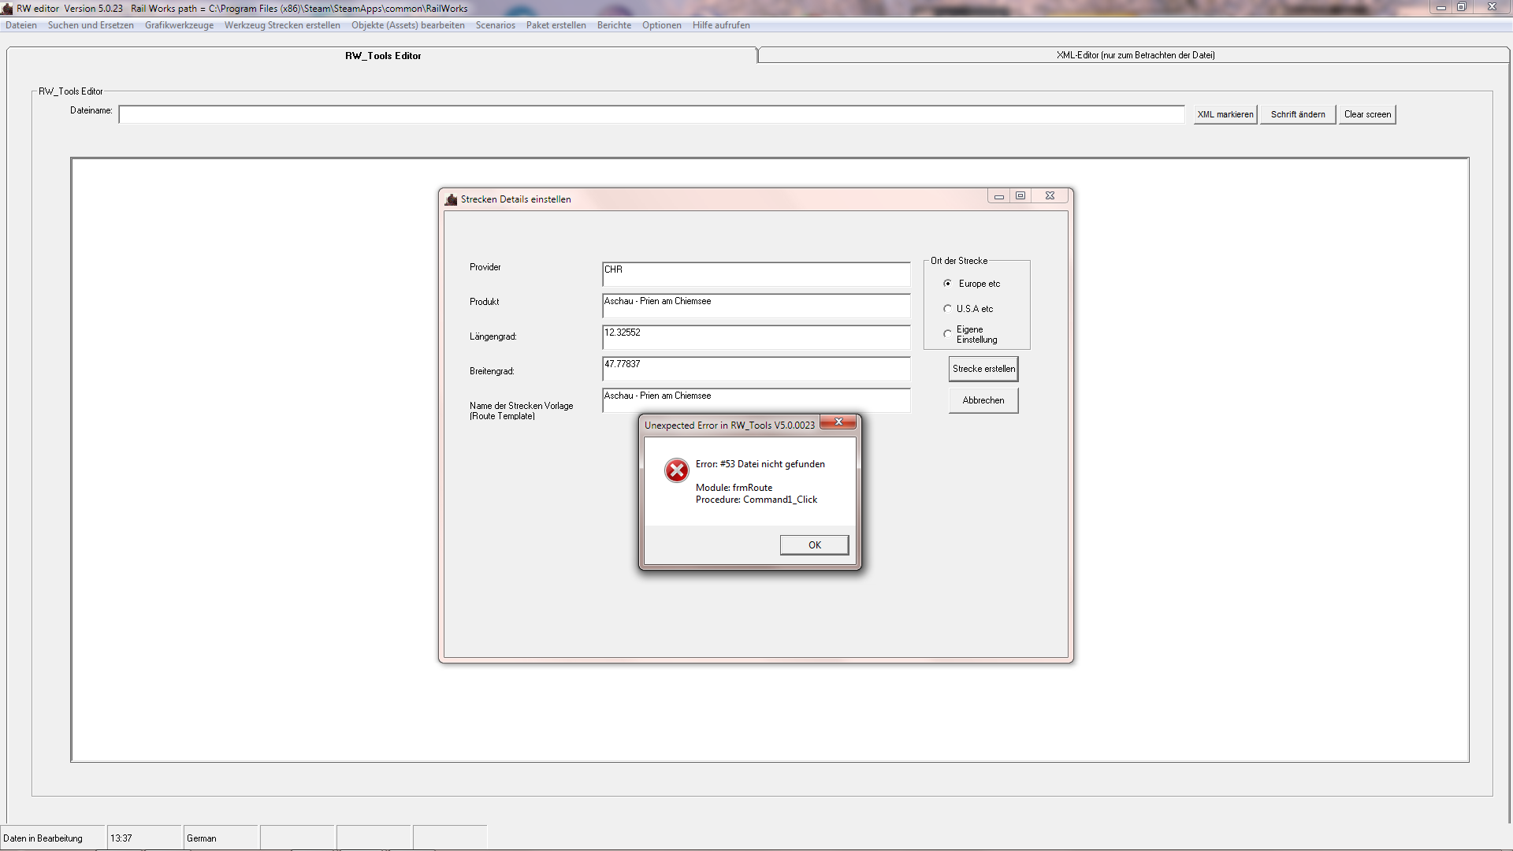The height and width of the screenshot is (851, 1513).
Task: Choose the Eigene Einstellung radio option
Action: [947, 334]
